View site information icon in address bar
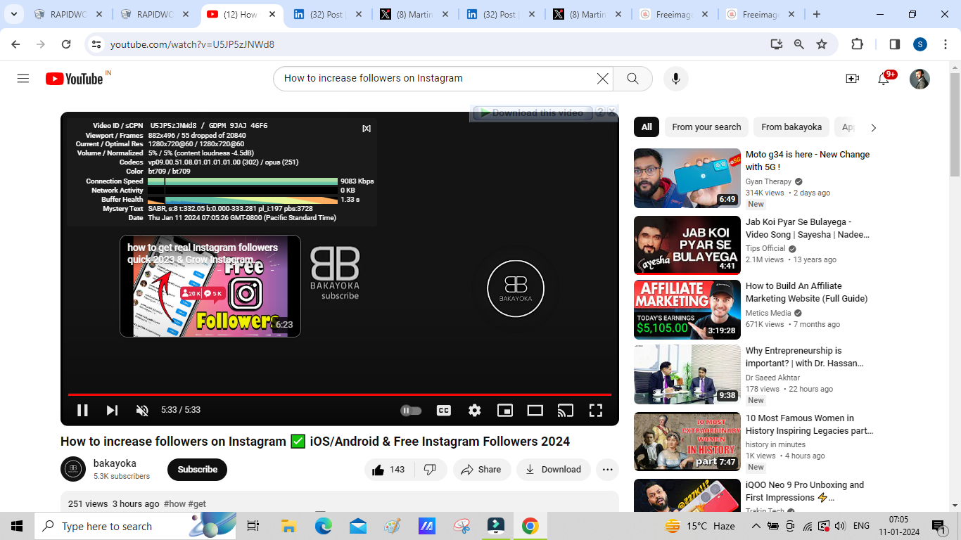Screen dimensions: 961x540 point(97,44)
